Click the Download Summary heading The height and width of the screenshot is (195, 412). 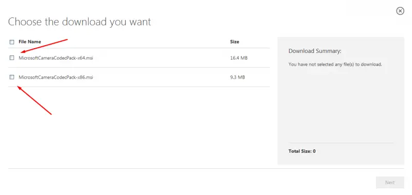click(315, 51)
